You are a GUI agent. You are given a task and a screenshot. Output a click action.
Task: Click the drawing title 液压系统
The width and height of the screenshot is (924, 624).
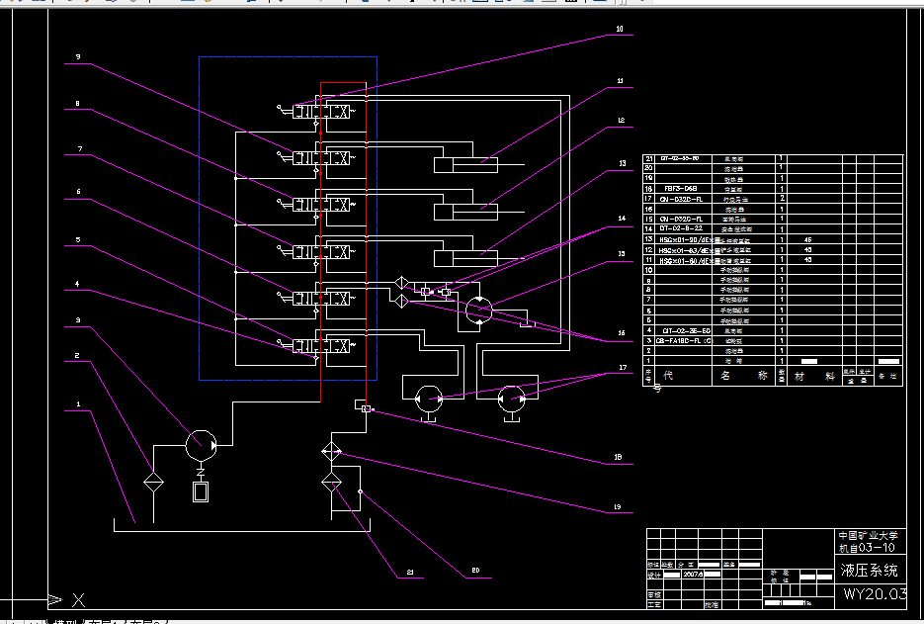tap(870, 571)
